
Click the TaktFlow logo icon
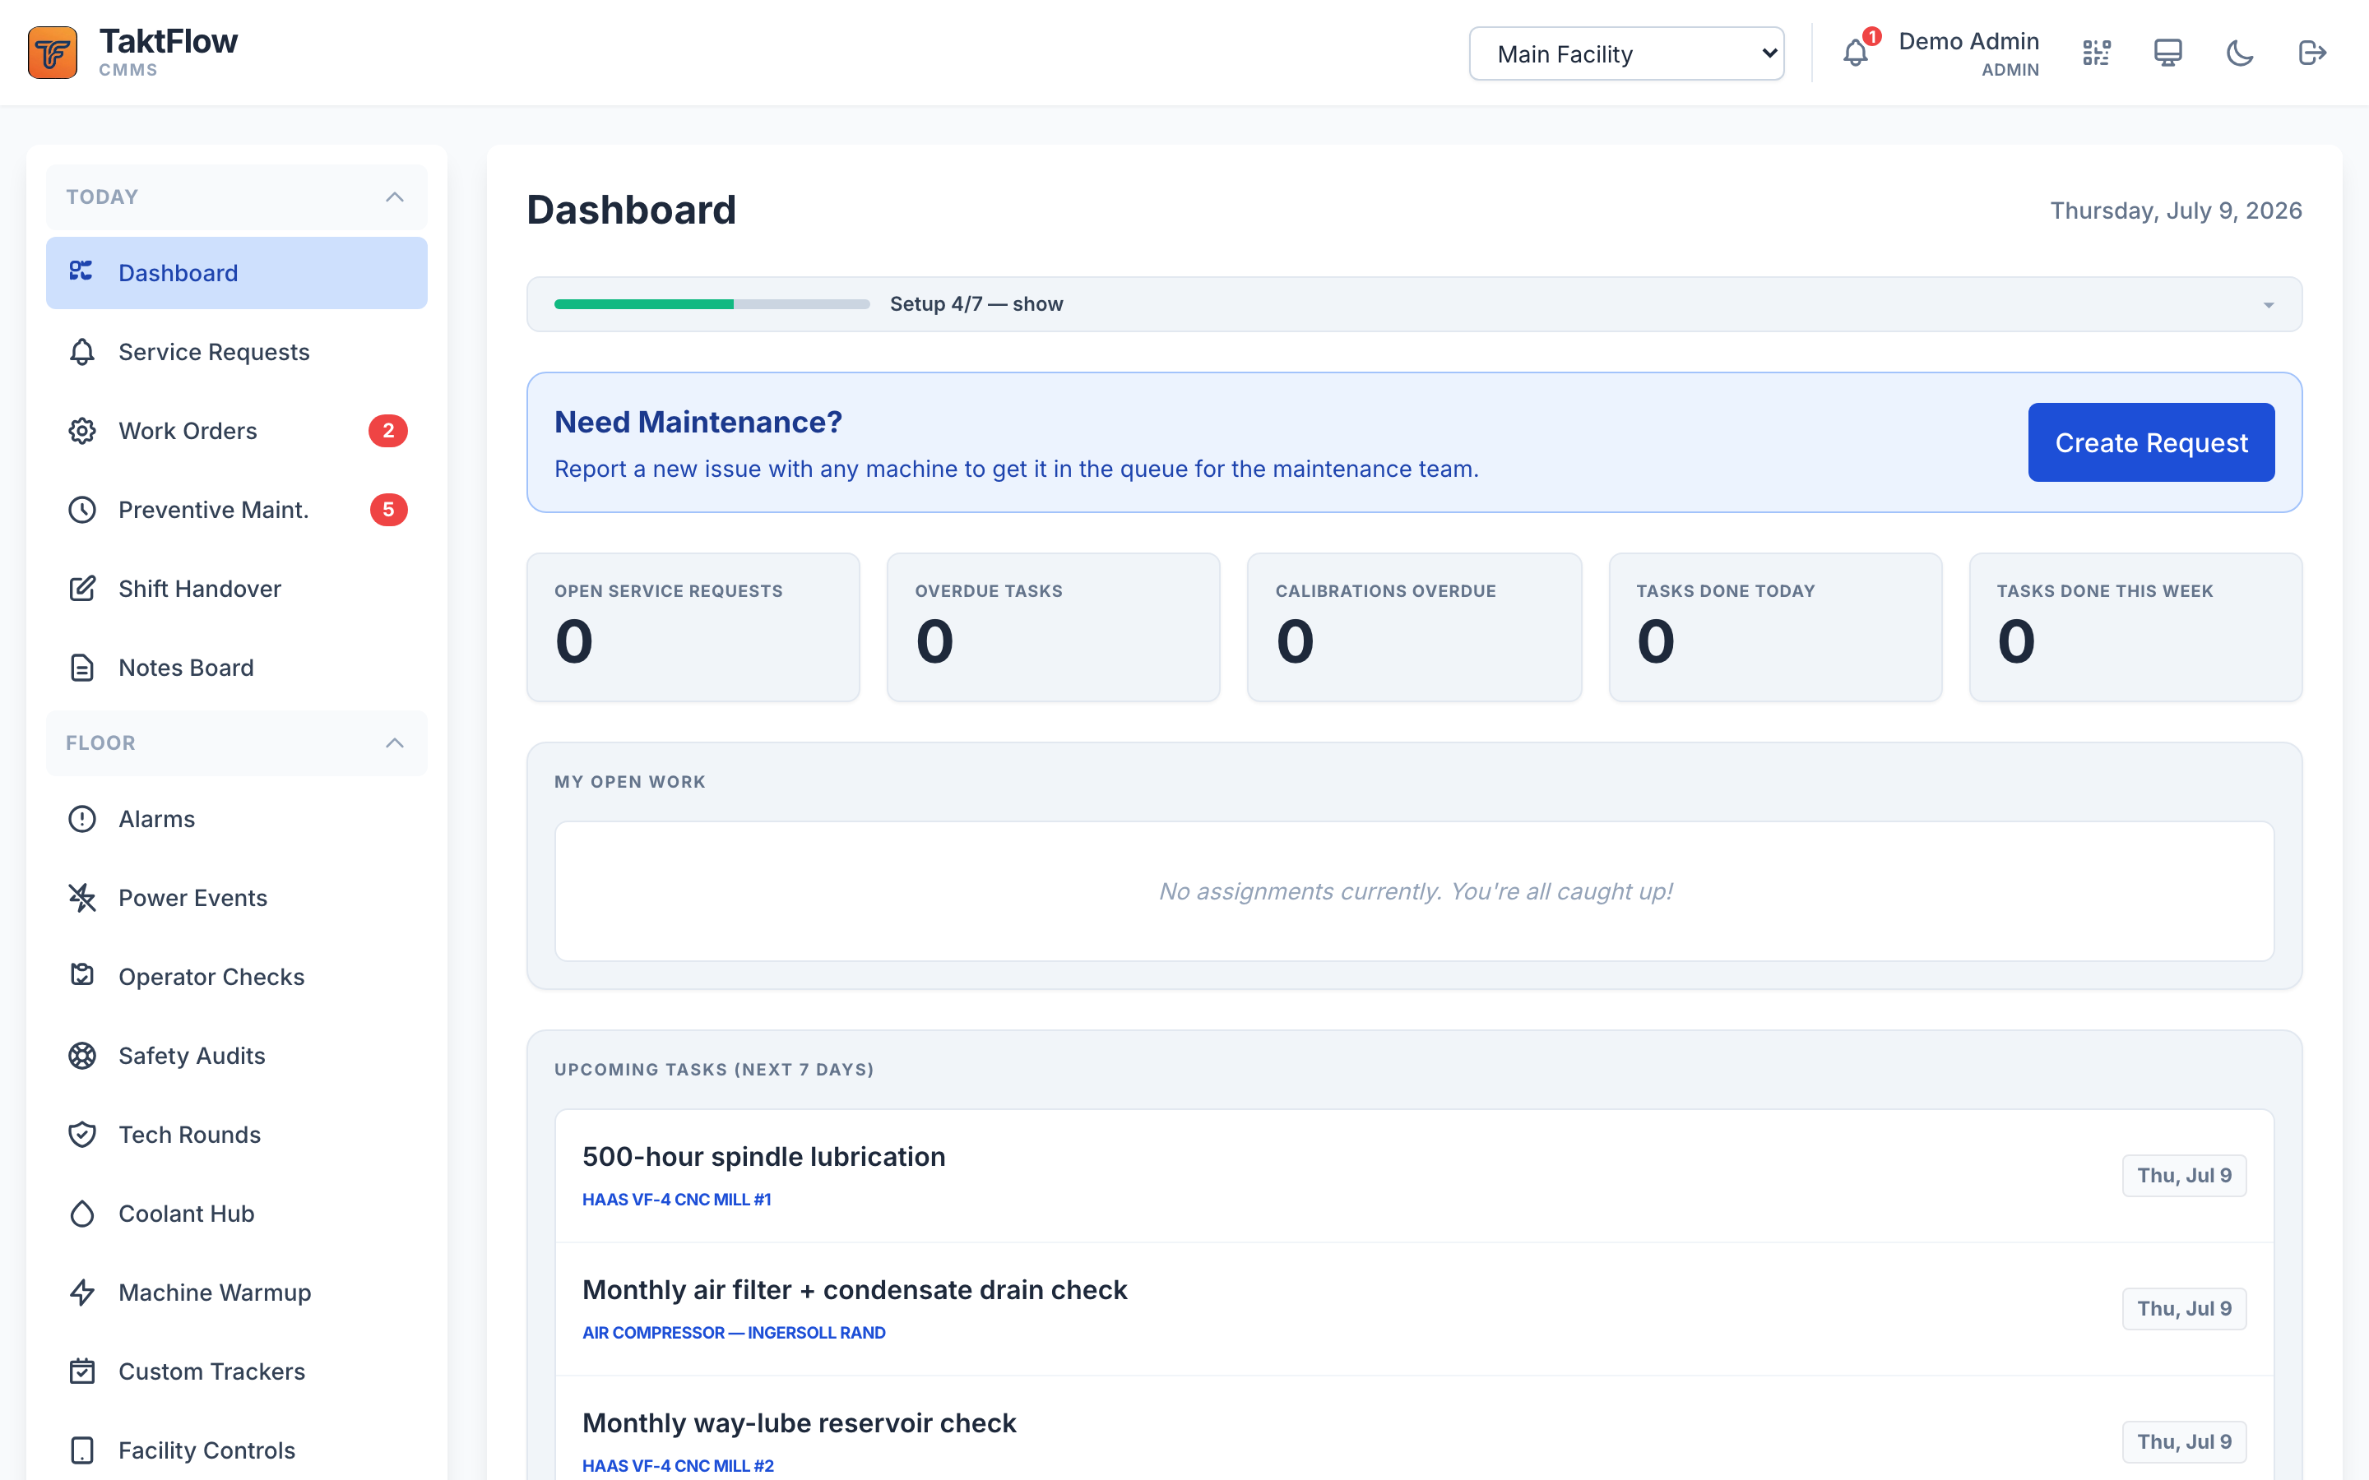[53, 53]
